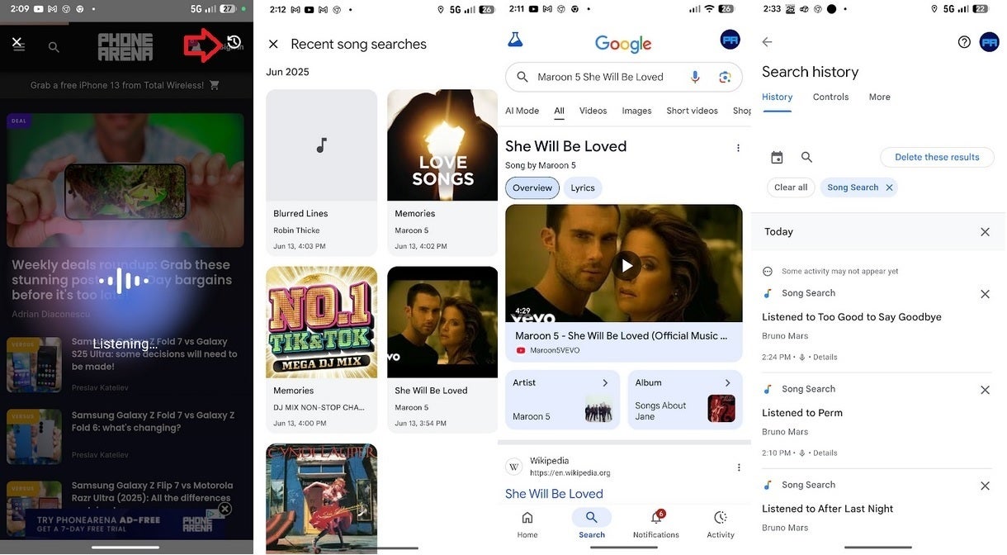Select the Lyrics chip
This screenshot has width=1007, height=555.
point(582,188)
